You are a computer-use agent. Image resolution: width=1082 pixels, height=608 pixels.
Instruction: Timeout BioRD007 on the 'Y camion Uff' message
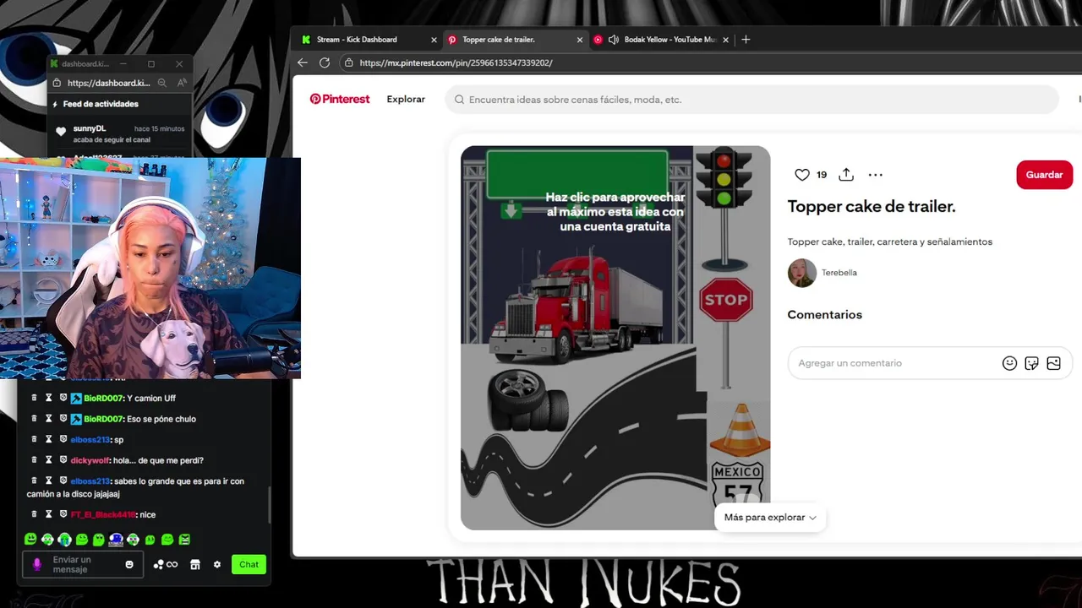pyautogui.click(x=49, y=398)
